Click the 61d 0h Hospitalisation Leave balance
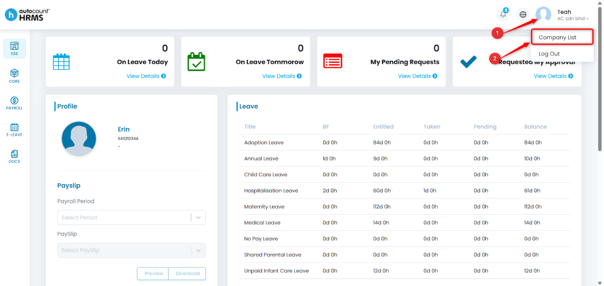The height and width of the screenshot is (286, 604). 532,190
